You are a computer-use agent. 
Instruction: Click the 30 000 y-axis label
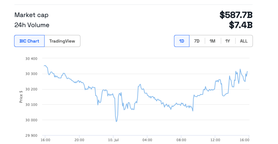31,120
